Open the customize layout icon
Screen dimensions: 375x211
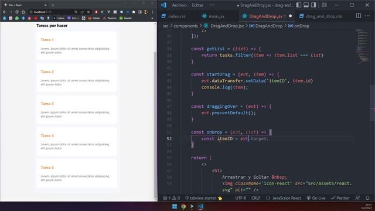[x=324, y=5]
